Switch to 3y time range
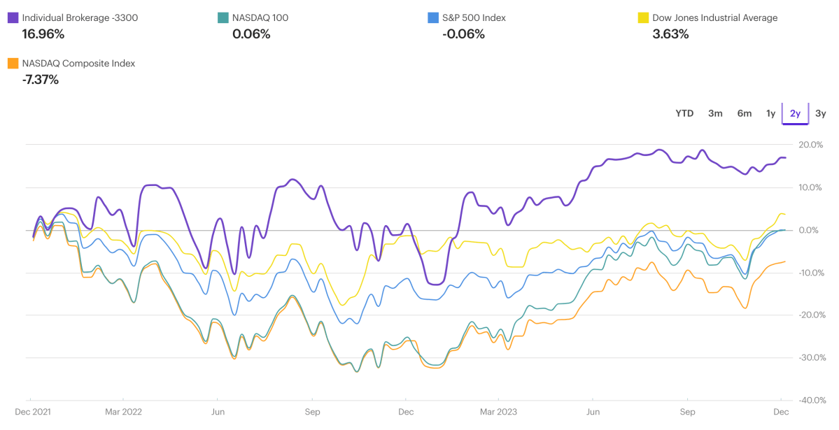The height and width of the screenshot is (430, 839). tap(821, 113)
